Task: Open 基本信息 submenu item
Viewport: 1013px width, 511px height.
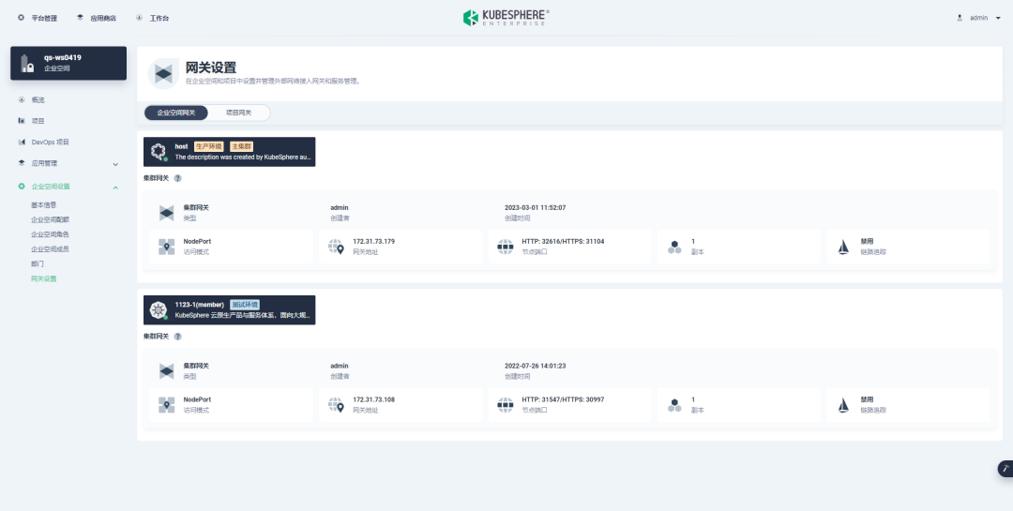Action: (44, 204)
